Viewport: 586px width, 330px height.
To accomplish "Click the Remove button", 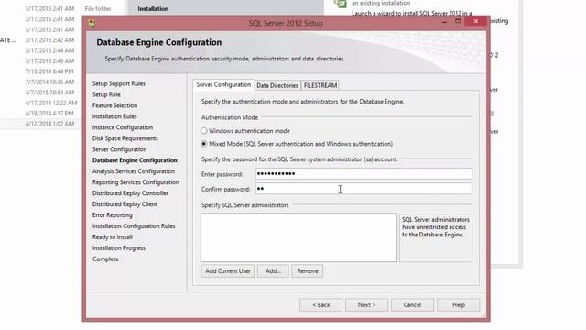I will click(x=308, y=271).
